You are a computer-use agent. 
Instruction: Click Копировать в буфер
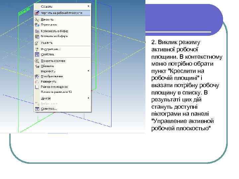click(62, 31)
